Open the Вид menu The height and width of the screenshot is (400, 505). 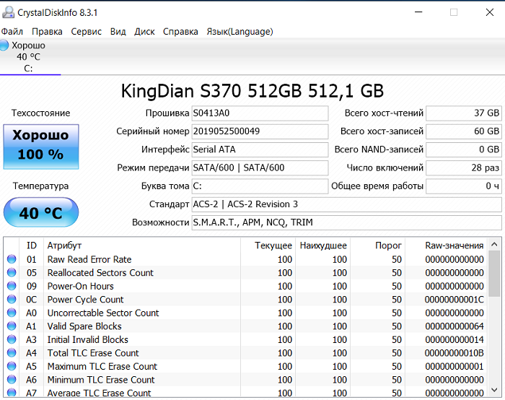118,32
